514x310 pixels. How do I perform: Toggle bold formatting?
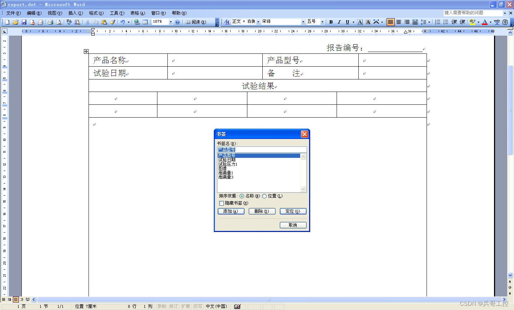pyautogui.click(x=331, y=22)
